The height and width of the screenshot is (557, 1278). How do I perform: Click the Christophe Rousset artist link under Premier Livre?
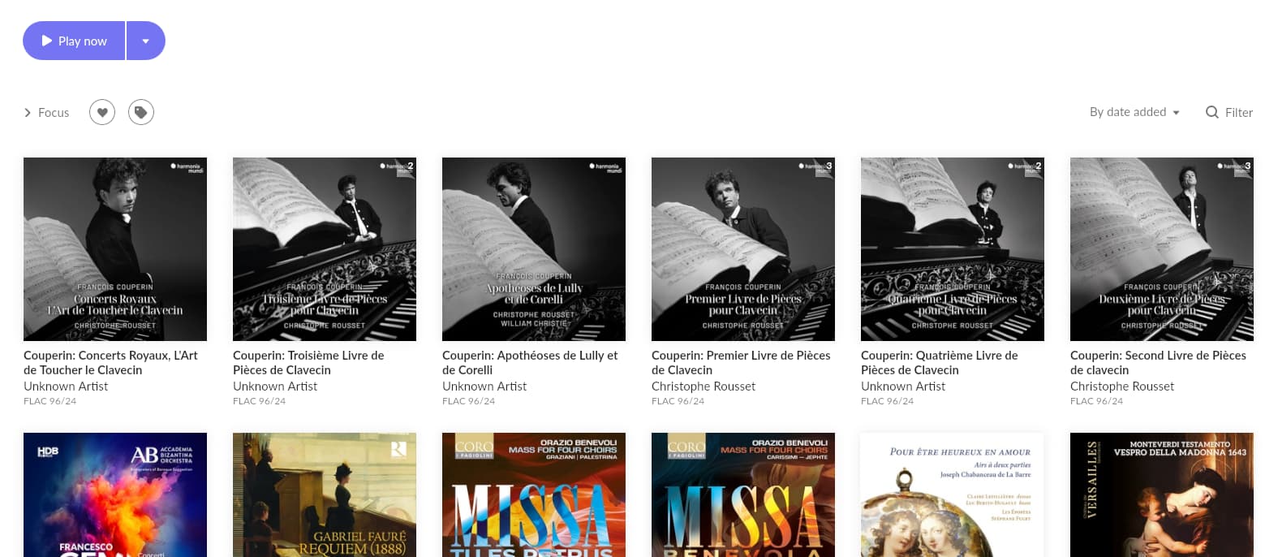coord(704,386)
